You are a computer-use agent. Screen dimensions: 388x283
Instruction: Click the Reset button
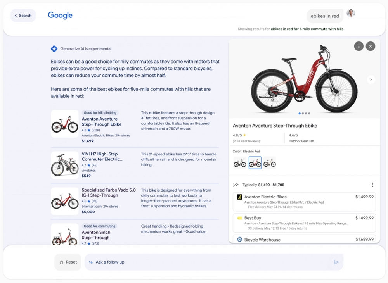tap(68, 262)
